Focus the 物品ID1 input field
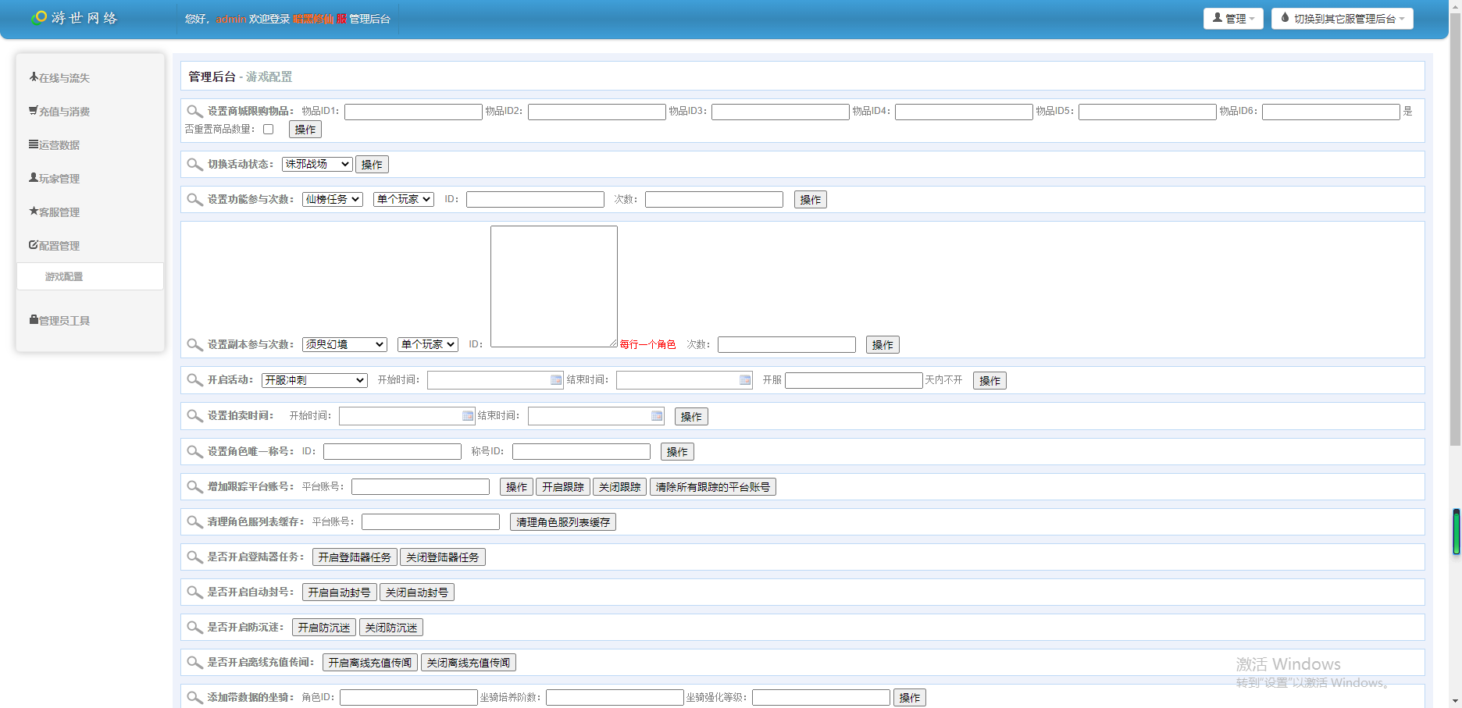Image resolution: width=1462 pixels, height=708 pixels. point(413,112)
